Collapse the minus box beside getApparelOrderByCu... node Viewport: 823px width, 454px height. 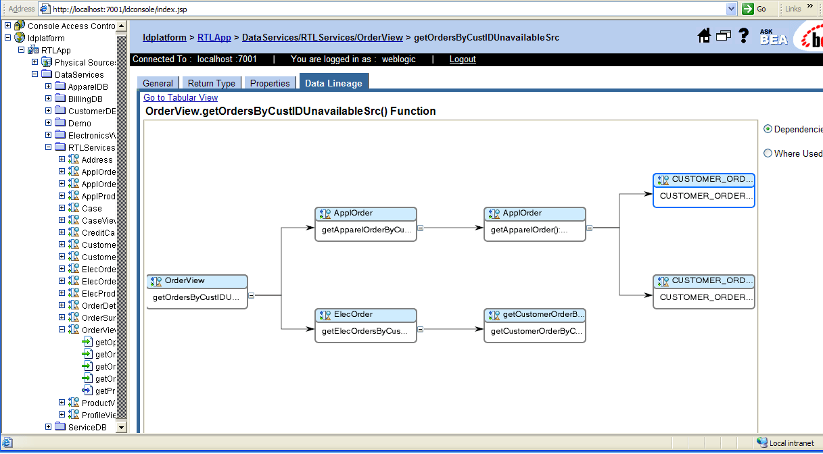pos(420,228)
